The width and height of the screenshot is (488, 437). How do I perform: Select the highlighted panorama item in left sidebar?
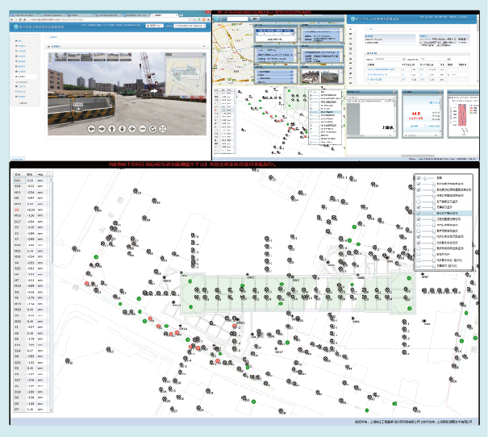click(x=23, y=76)
